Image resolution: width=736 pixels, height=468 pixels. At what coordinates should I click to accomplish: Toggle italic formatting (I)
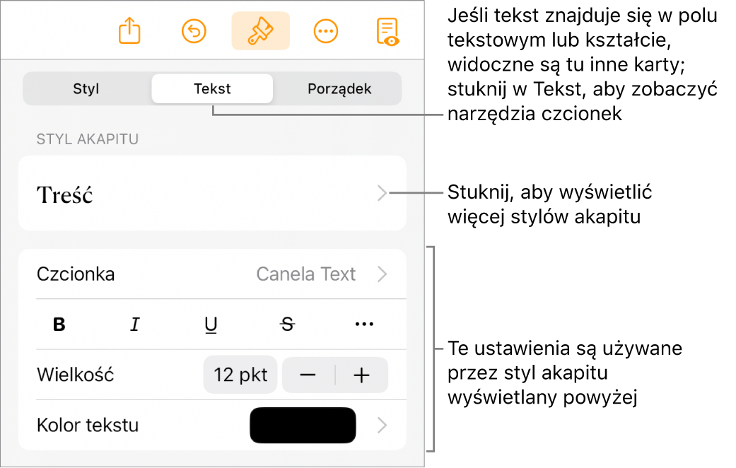click(x=135, y=324)
